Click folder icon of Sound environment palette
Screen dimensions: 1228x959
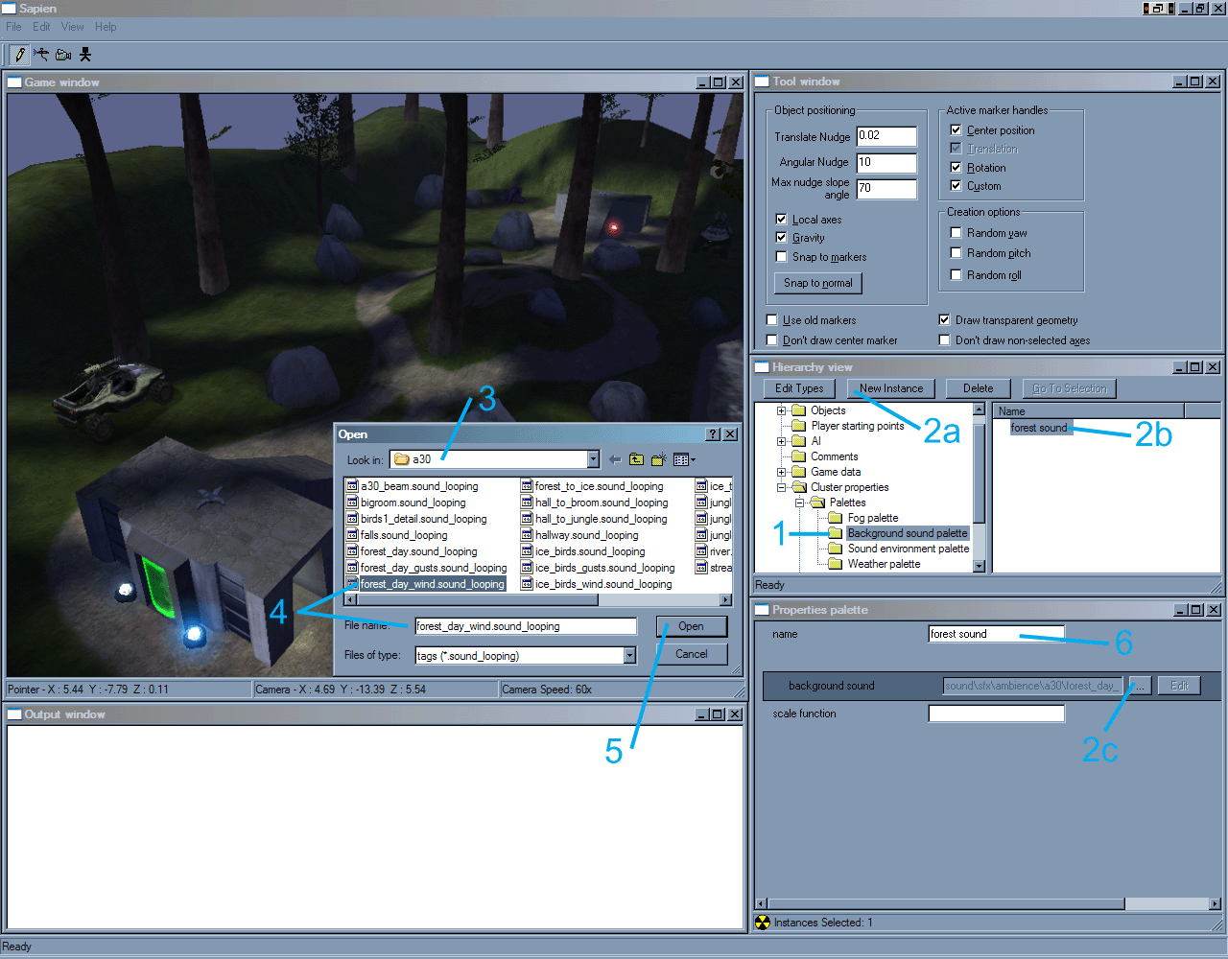pyautogui.click(x=836, y=549)
